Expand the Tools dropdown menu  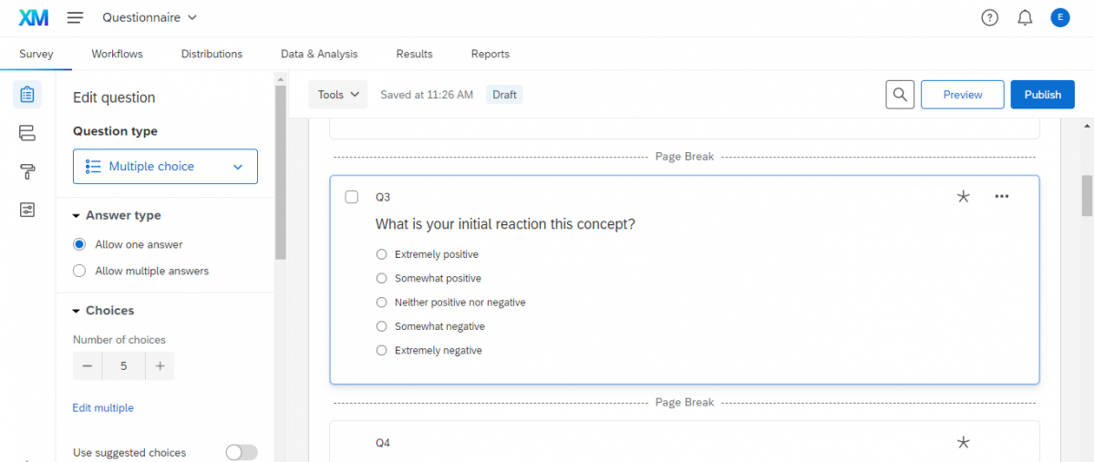338,95
